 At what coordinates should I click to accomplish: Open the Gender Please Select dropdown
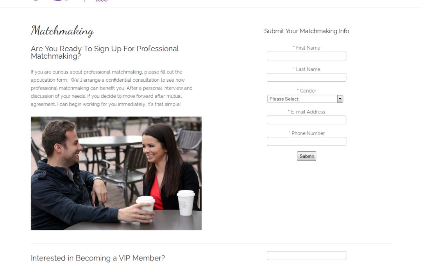(x=305, y=99)
